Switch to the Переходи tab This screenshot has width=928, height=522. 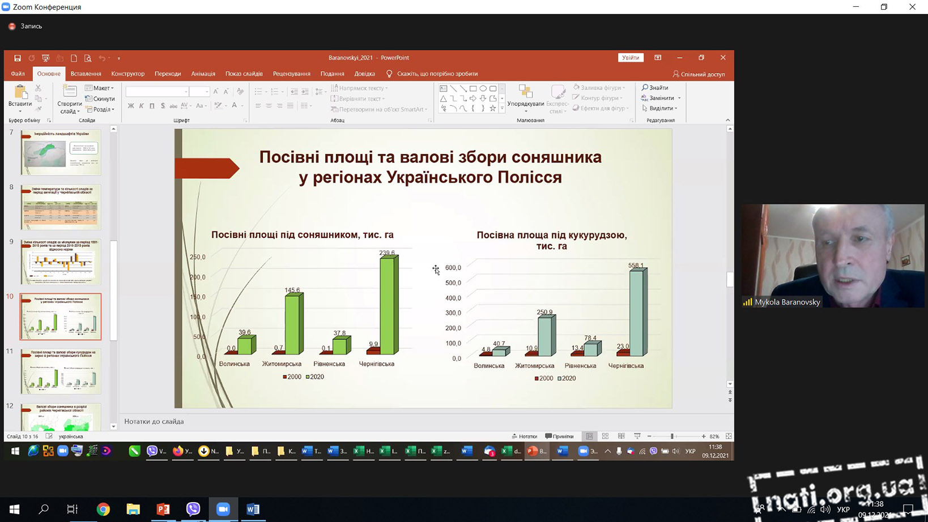click(168, 74)
